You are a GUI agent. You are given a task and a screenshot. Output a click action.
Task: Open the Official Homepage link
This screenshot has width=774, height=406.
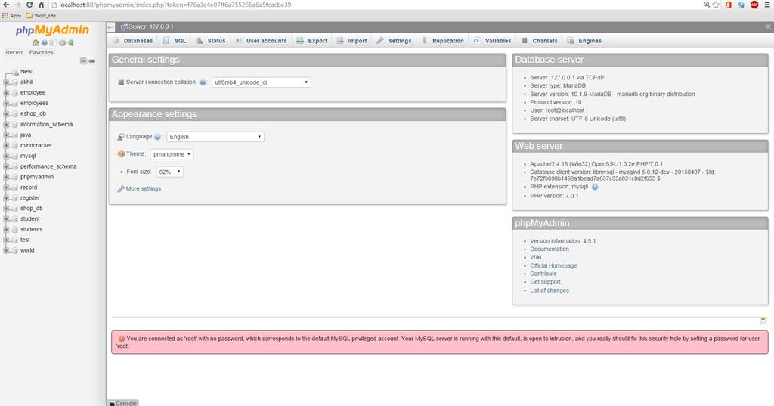tap(553, 265)
